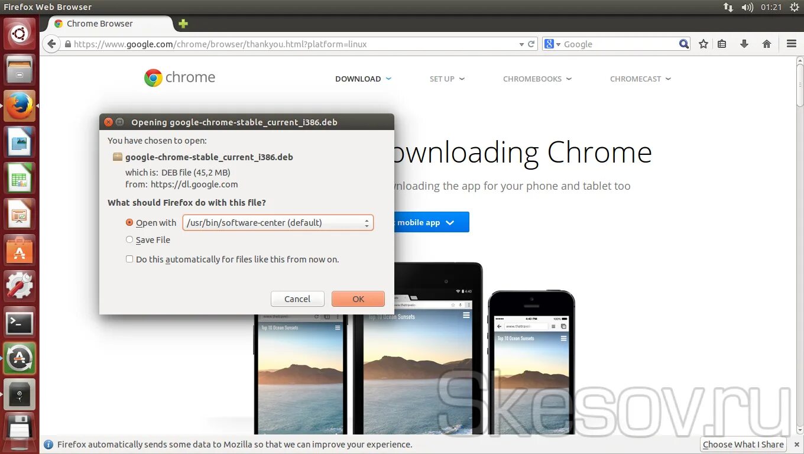Open downloads arrow in toolbar

pyautogui.click(x=744, y=44)
